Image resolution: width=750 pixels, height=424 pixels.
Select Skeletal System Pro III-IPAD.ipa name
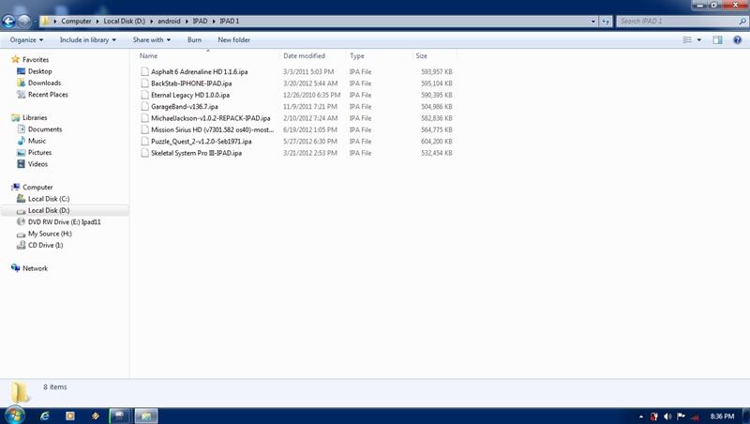point(197,153)
